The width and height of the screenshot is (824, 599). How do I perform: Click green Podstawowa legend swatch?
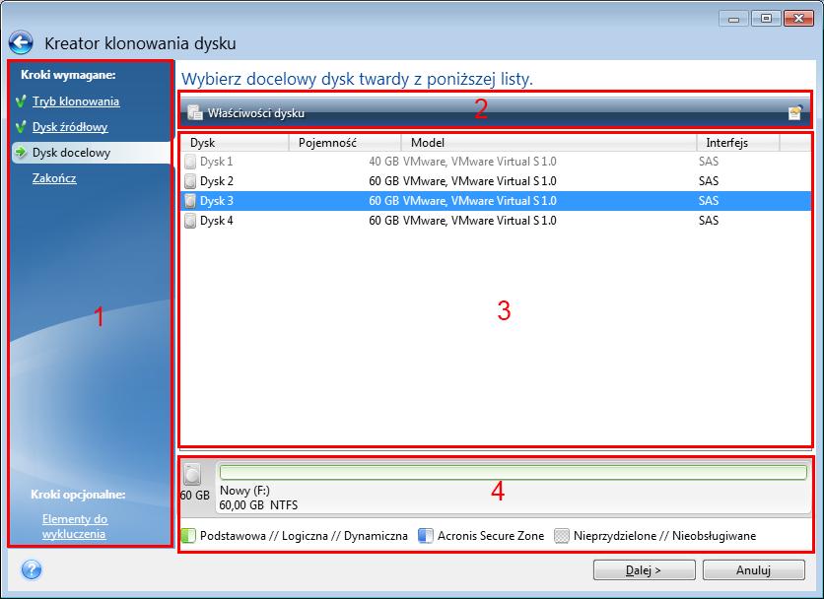188,536
